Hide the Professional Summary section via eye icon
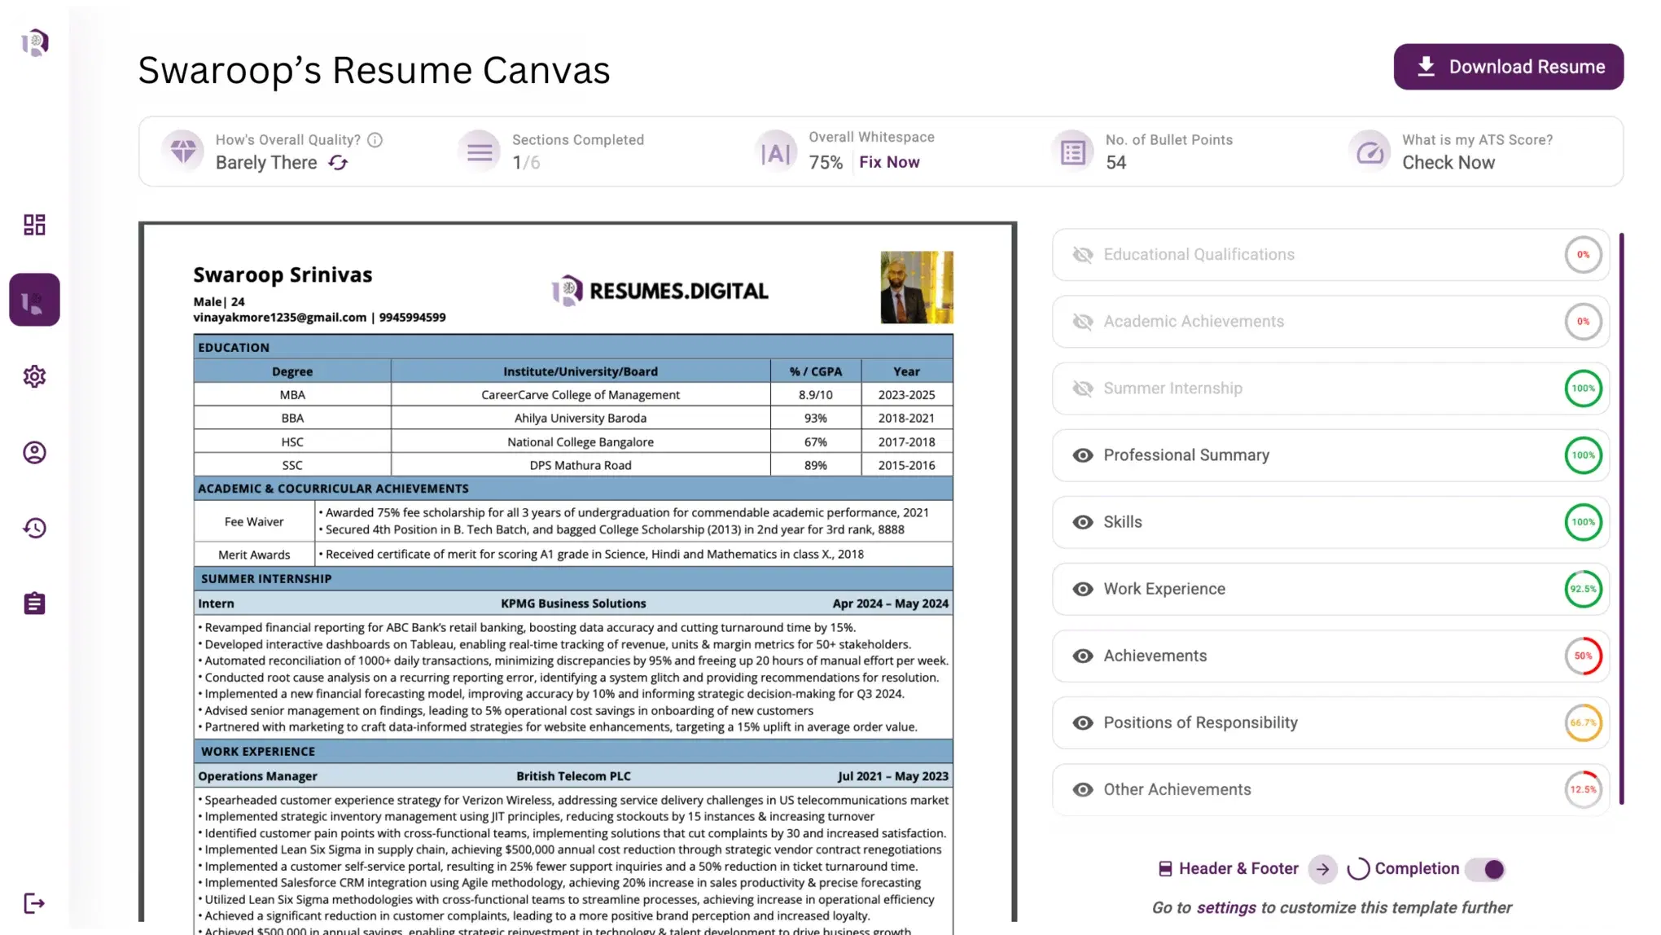Viewport: 1661px width, 935px height. click(x=1083, y=455)
